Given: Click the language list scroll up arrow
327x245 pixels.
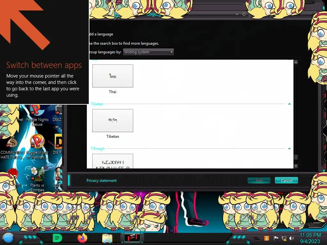Looking at the screenshot, I should [x=296, y=62].
